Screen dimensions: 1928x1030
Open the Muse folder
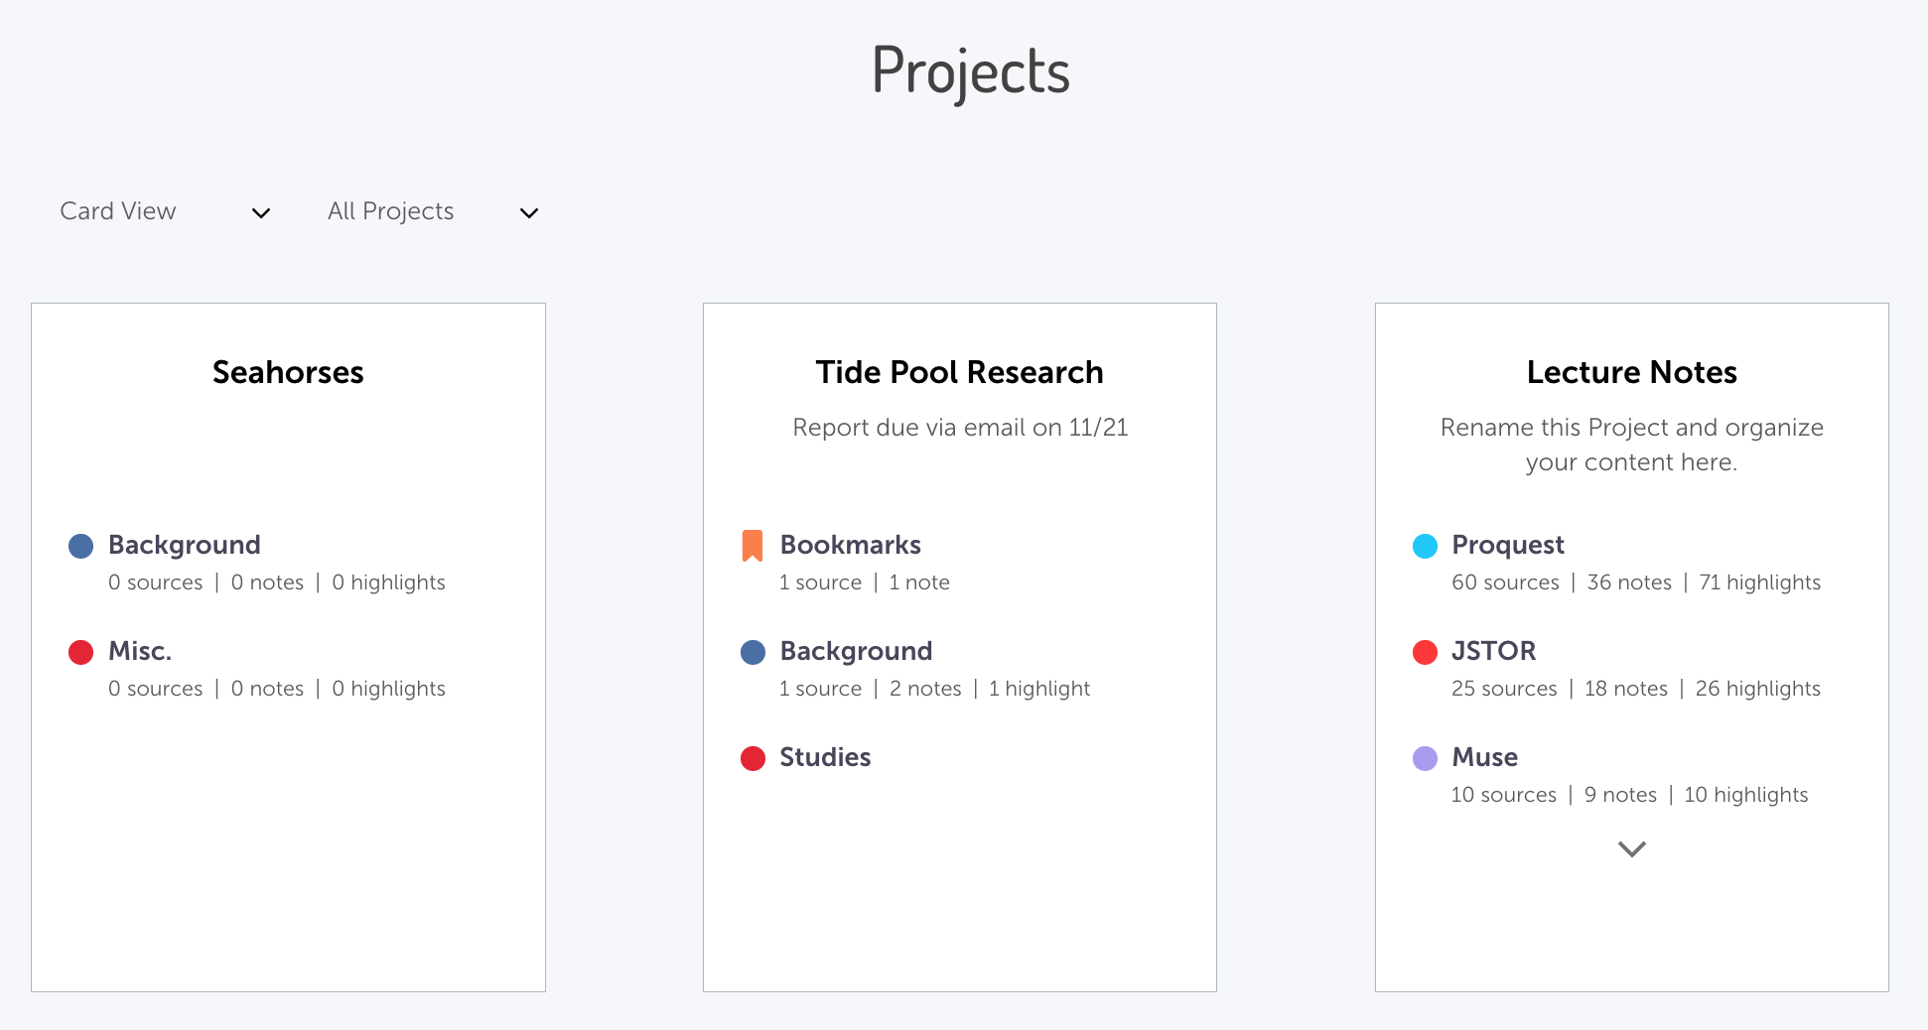pos(1484,757)
